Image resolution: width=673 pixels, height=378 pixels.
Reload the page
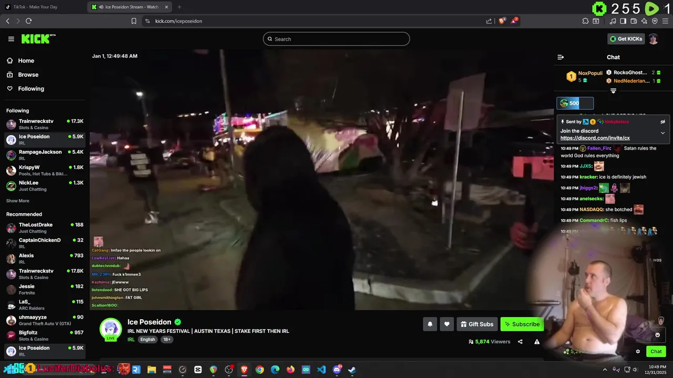coord(28,21)
